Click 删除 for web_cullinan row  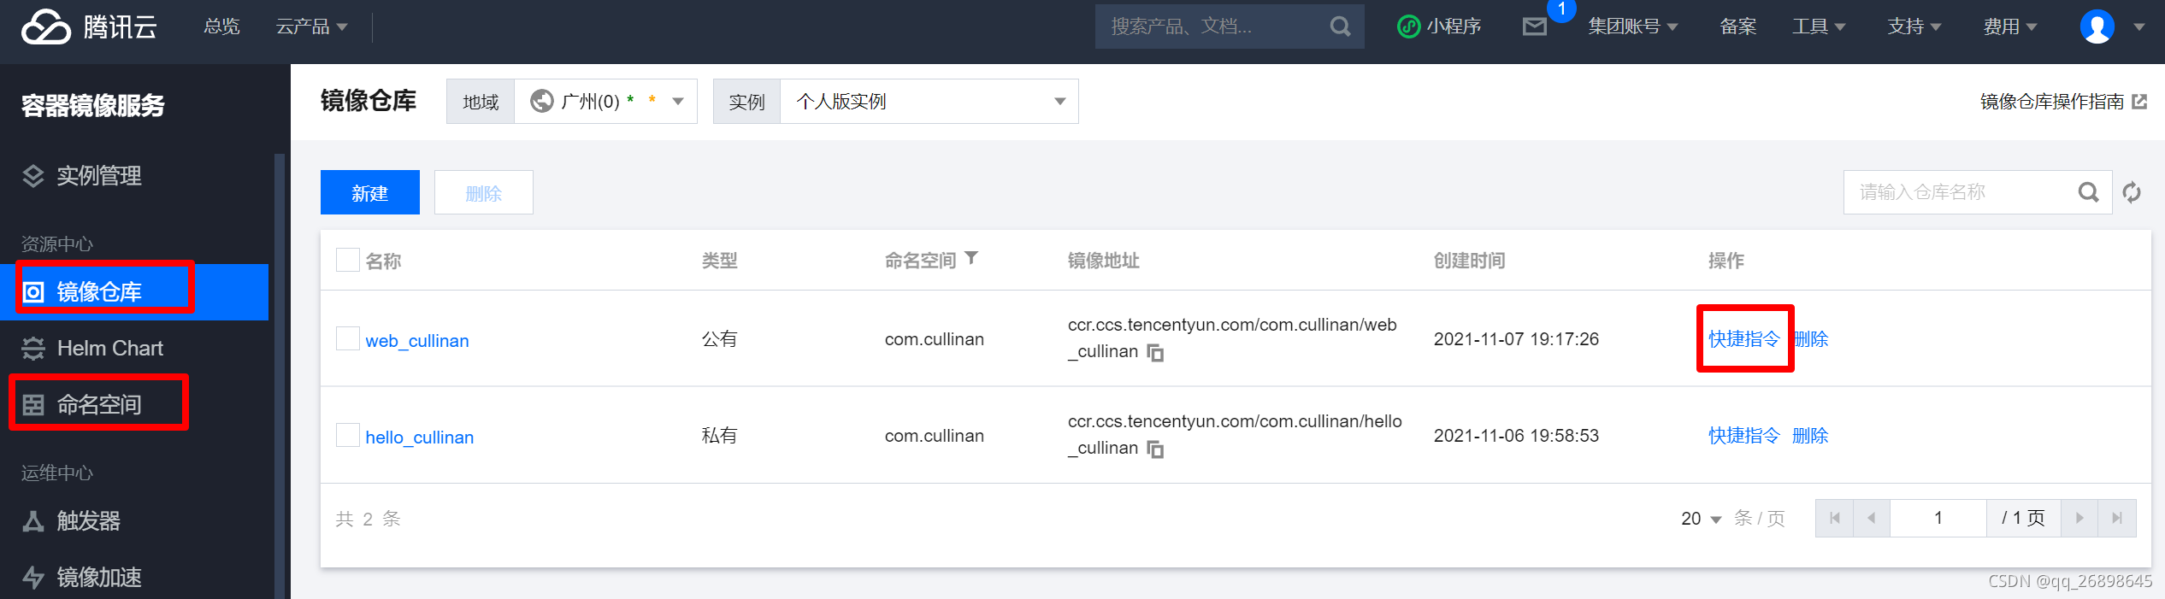click(1810, 339)
